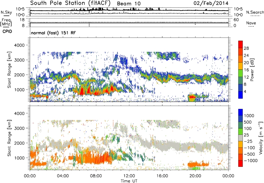Click the velocity panel 'Slant Range [km]' label
Viewport: 264px width, 183px height.
(9, 138)
